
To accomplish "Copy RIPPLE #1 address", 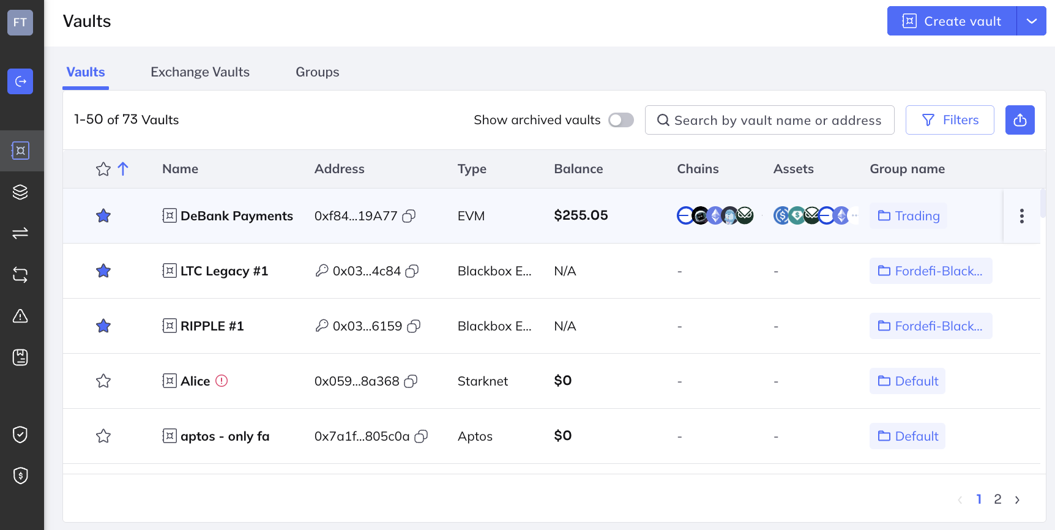I will (414, 326).
